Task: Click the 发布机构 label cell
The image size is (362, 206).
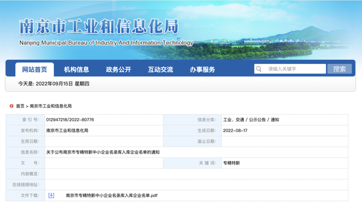Action: click(x=25, y=130)
